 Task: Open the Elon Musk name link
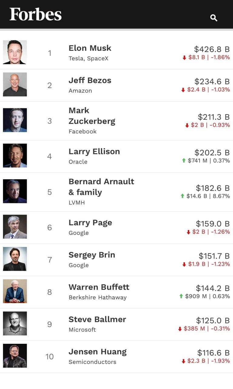tap(90, 48)
